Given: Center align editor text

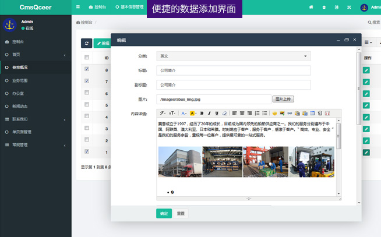Looking at the screenshot, I should pyautogui.click(x=242, y=113).
